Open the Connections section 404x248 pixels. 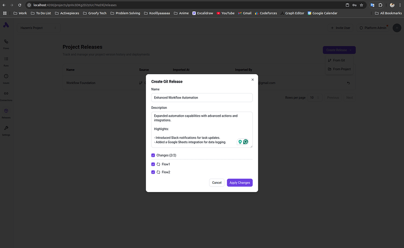(6, 94)
